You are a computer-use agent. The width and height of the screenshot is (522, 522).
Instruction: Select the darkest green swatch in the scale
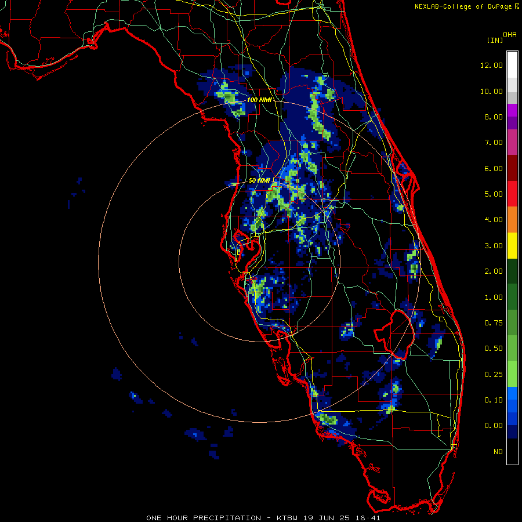[512, 271]
